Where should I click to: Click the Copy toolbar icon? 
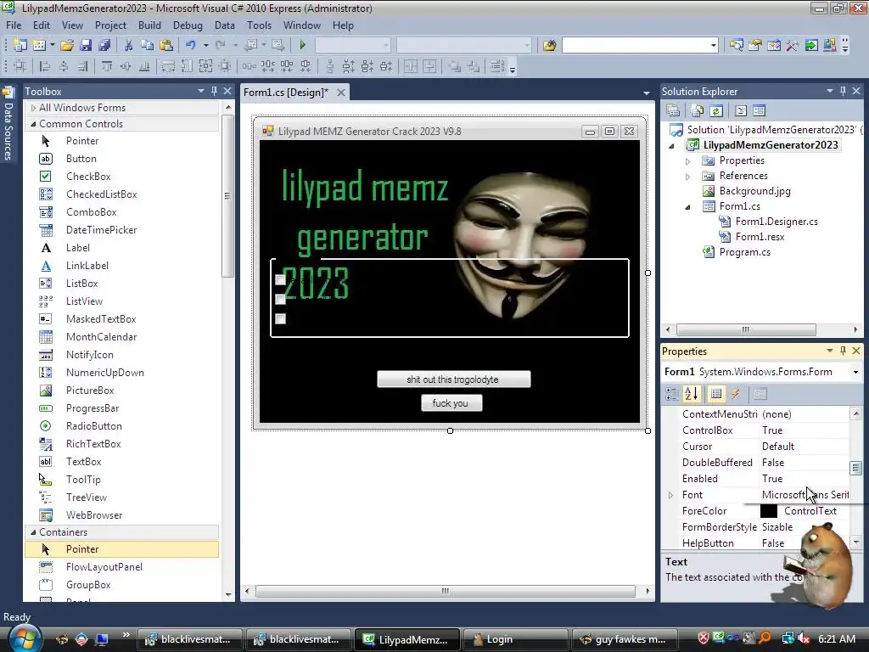(147, 45)
